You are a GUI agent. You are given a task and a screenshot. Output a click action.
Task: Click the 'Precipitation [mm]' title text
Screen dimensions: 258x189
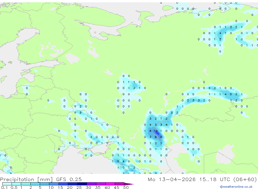[x=26, y=179]
